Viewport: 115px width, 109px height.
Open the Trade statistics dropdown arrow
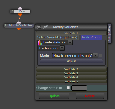point(70,43)
